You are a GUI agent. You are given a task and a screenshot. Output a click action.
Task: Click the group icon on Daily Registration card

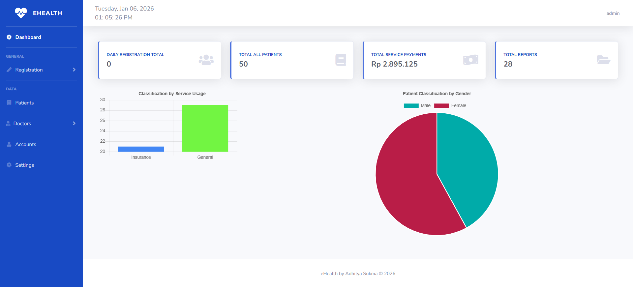click(x=206, y=60)
